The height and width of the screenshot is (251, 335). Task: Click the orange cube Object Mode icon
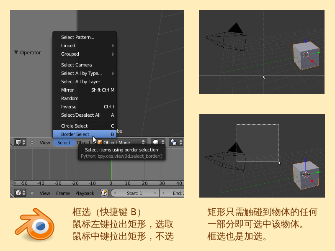[x=100, y=142]
